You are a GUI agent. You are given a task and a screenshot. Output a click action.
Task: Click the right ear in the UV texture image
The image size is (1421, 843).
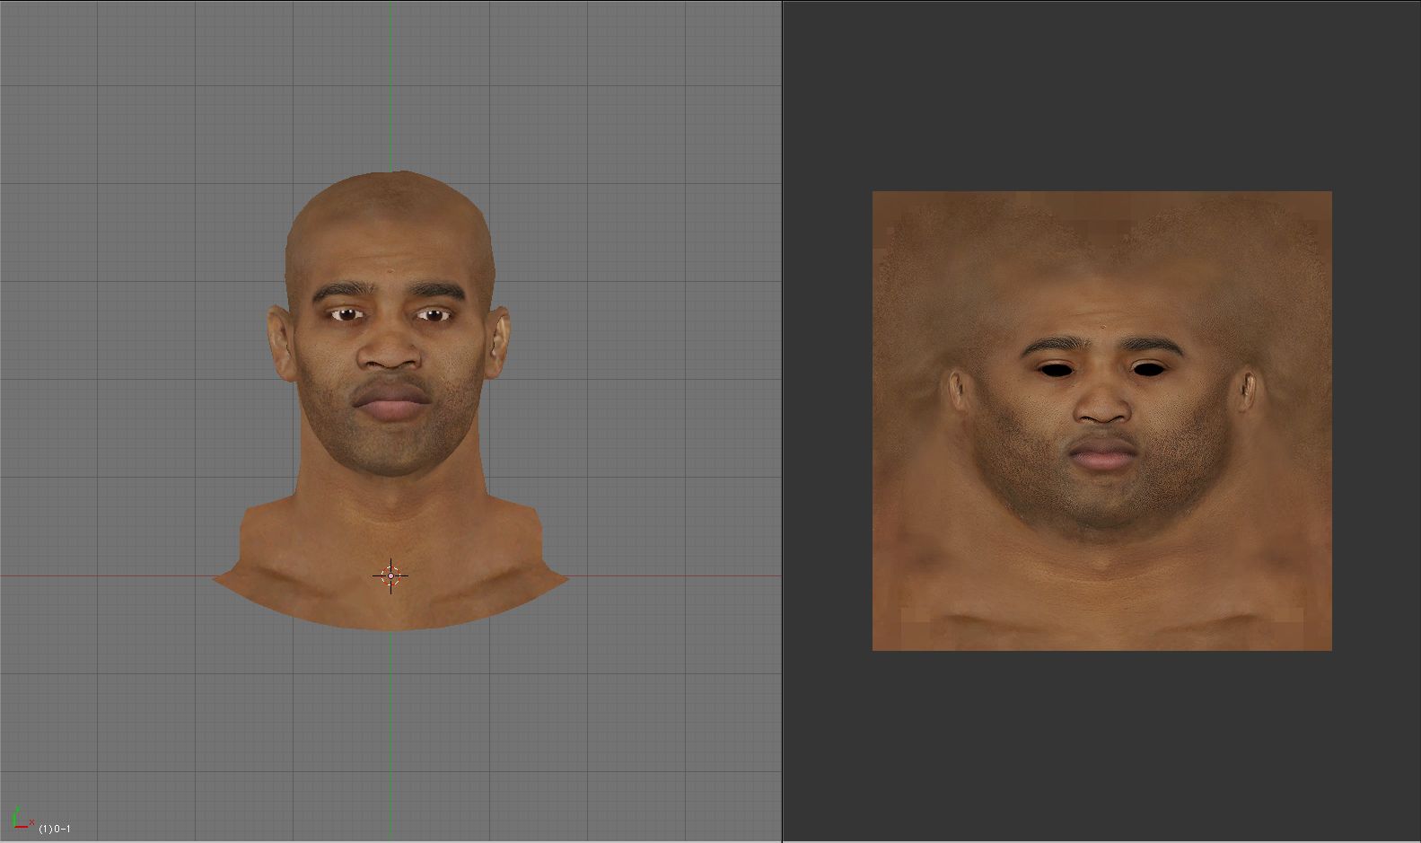tap(1247, 391)
